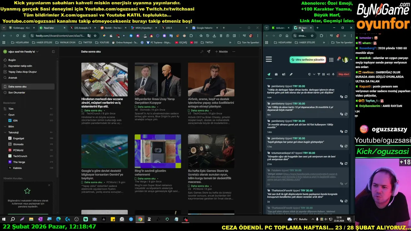Image resolution: width=411 pixels, height=231 pixels.
Task: Open OneNote from the taskbar
Action: point(40,219)
